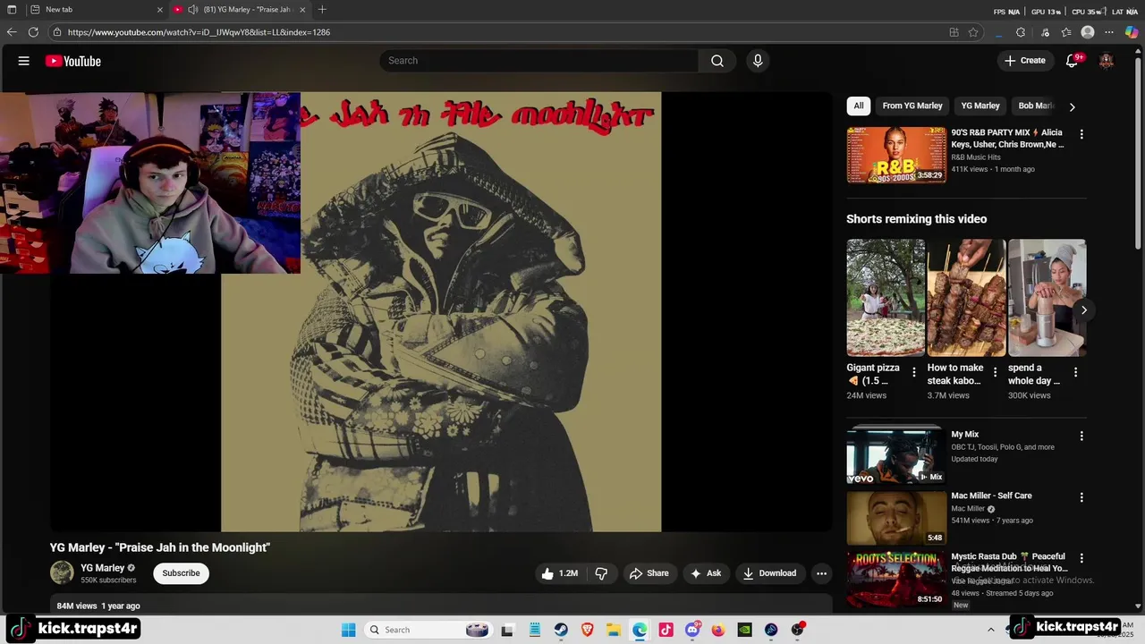The image size is (1145, 644).
Task: Share the YG Marley video
Action: coord(649,573)
